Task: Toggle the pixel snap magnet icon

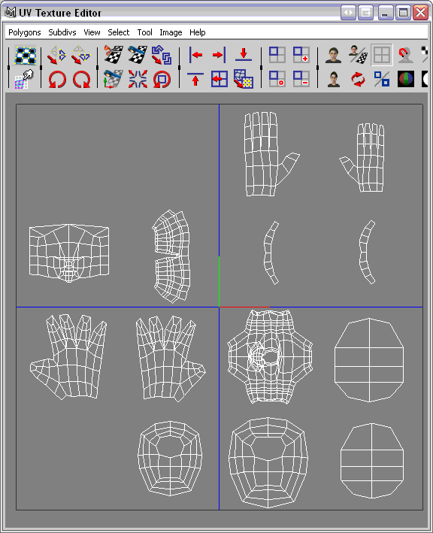Action: click(x=405, y=55)
